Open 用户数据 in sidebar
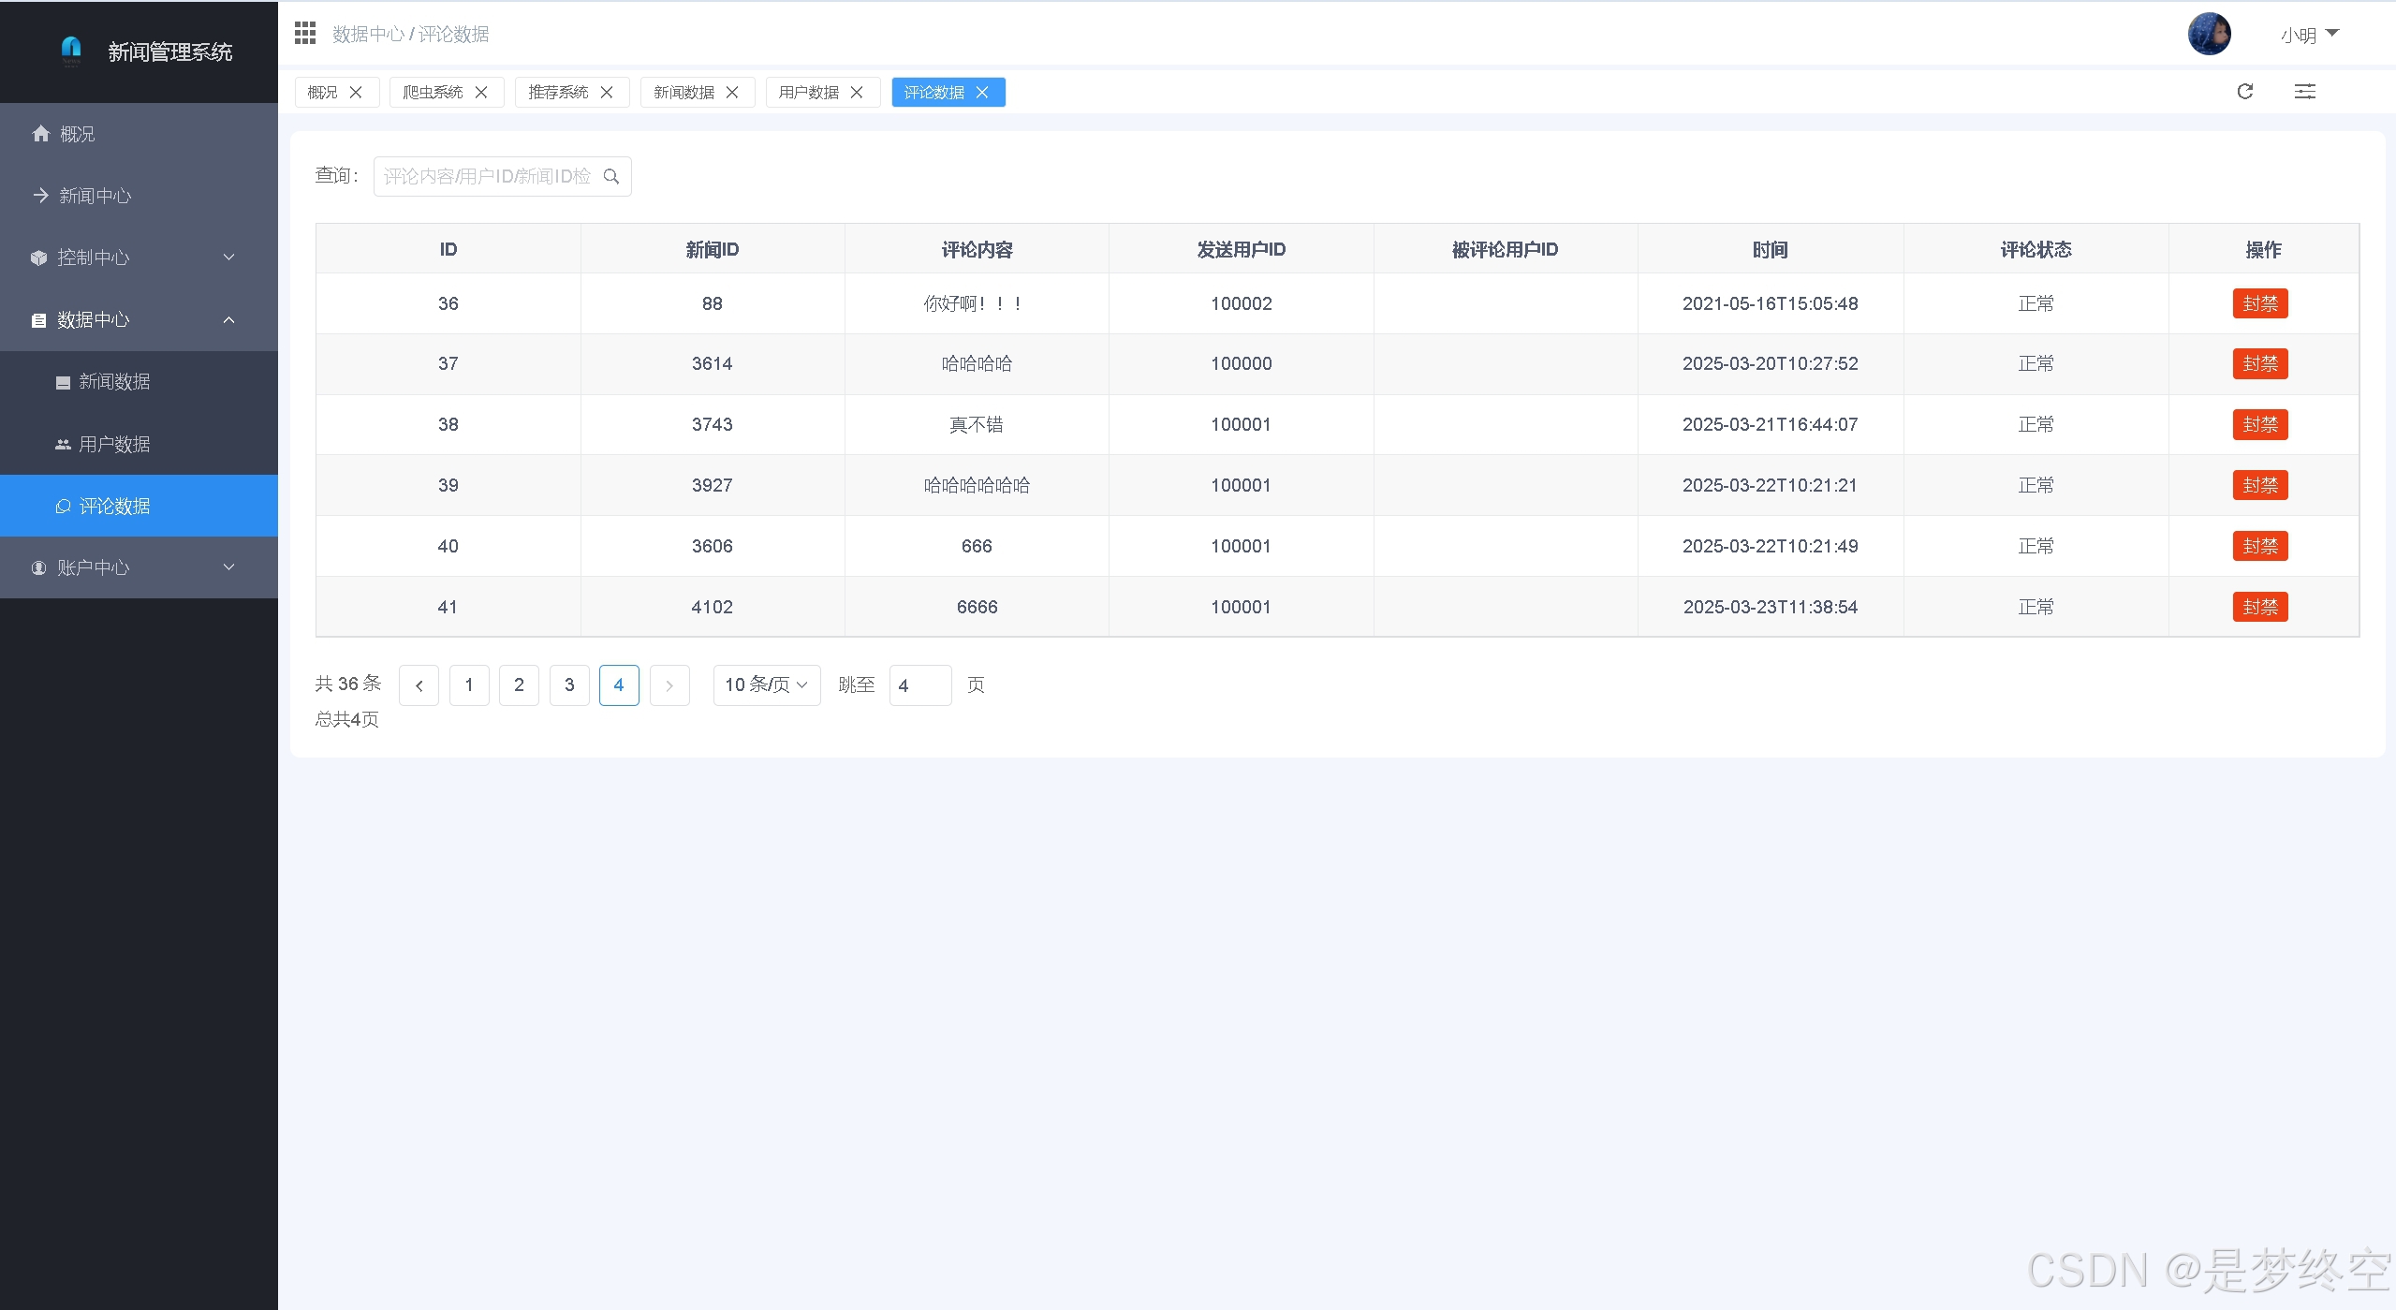The width and height of the screenshot is (2396, 1310). tap(114, 444)
